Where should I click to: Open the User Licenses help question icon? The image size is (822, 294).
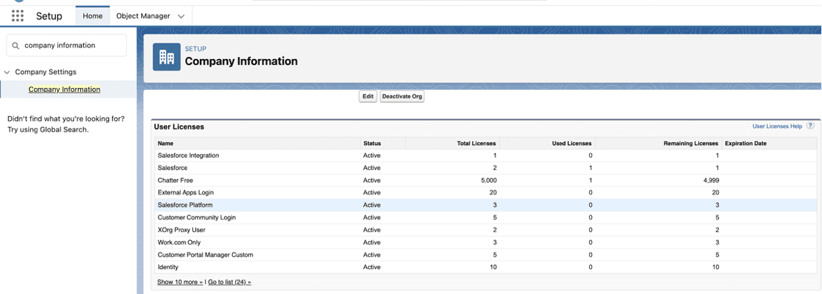[810, 126]
